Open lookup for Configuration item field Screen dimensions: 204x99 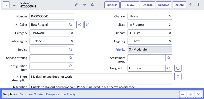[71, 66]
